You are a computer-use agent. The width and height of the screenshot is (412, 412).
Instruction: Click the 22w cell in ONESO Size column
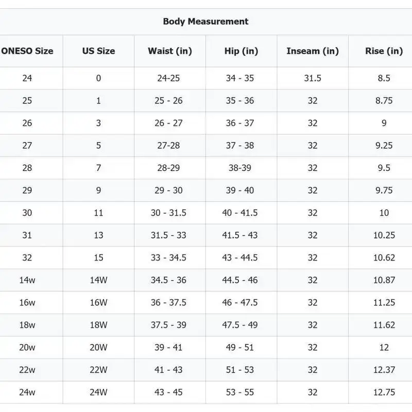click(x=27, y=370)
